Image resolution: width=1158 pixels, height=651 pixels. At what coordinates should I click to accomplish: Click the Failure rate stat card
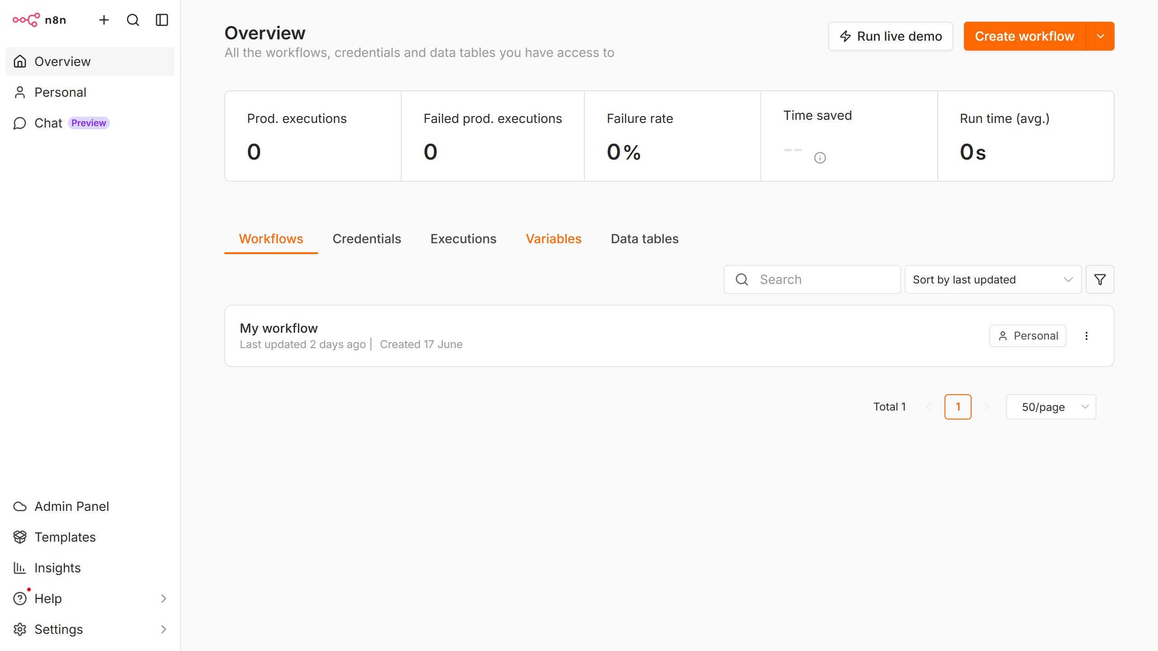pos(673,136)
